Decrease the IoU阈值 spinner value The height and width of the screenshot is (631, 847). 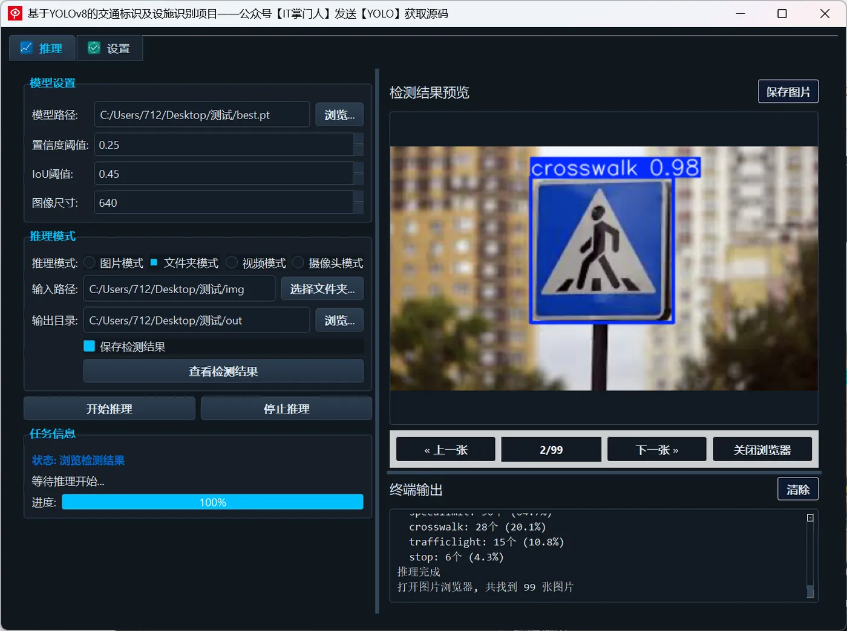point(358,180)
